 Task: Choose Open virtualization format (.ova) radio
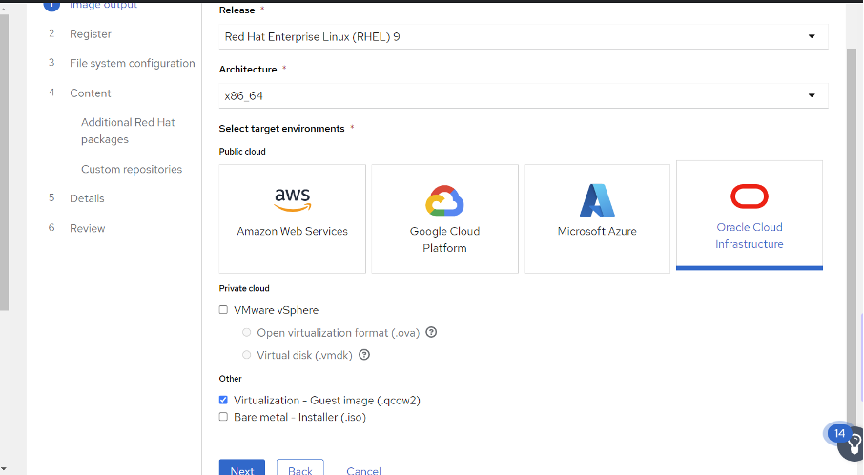coord(246,332)
